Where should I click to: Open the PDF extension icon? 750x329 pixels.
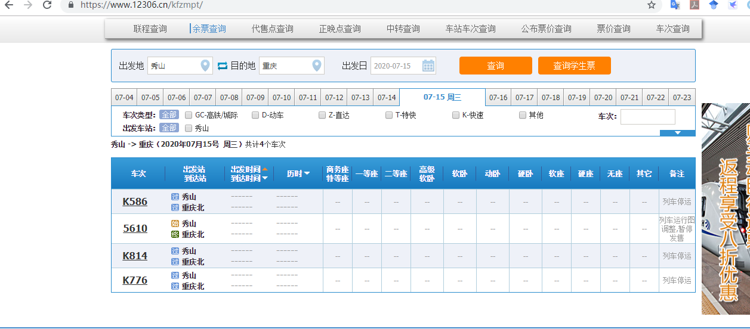point(695,5)
